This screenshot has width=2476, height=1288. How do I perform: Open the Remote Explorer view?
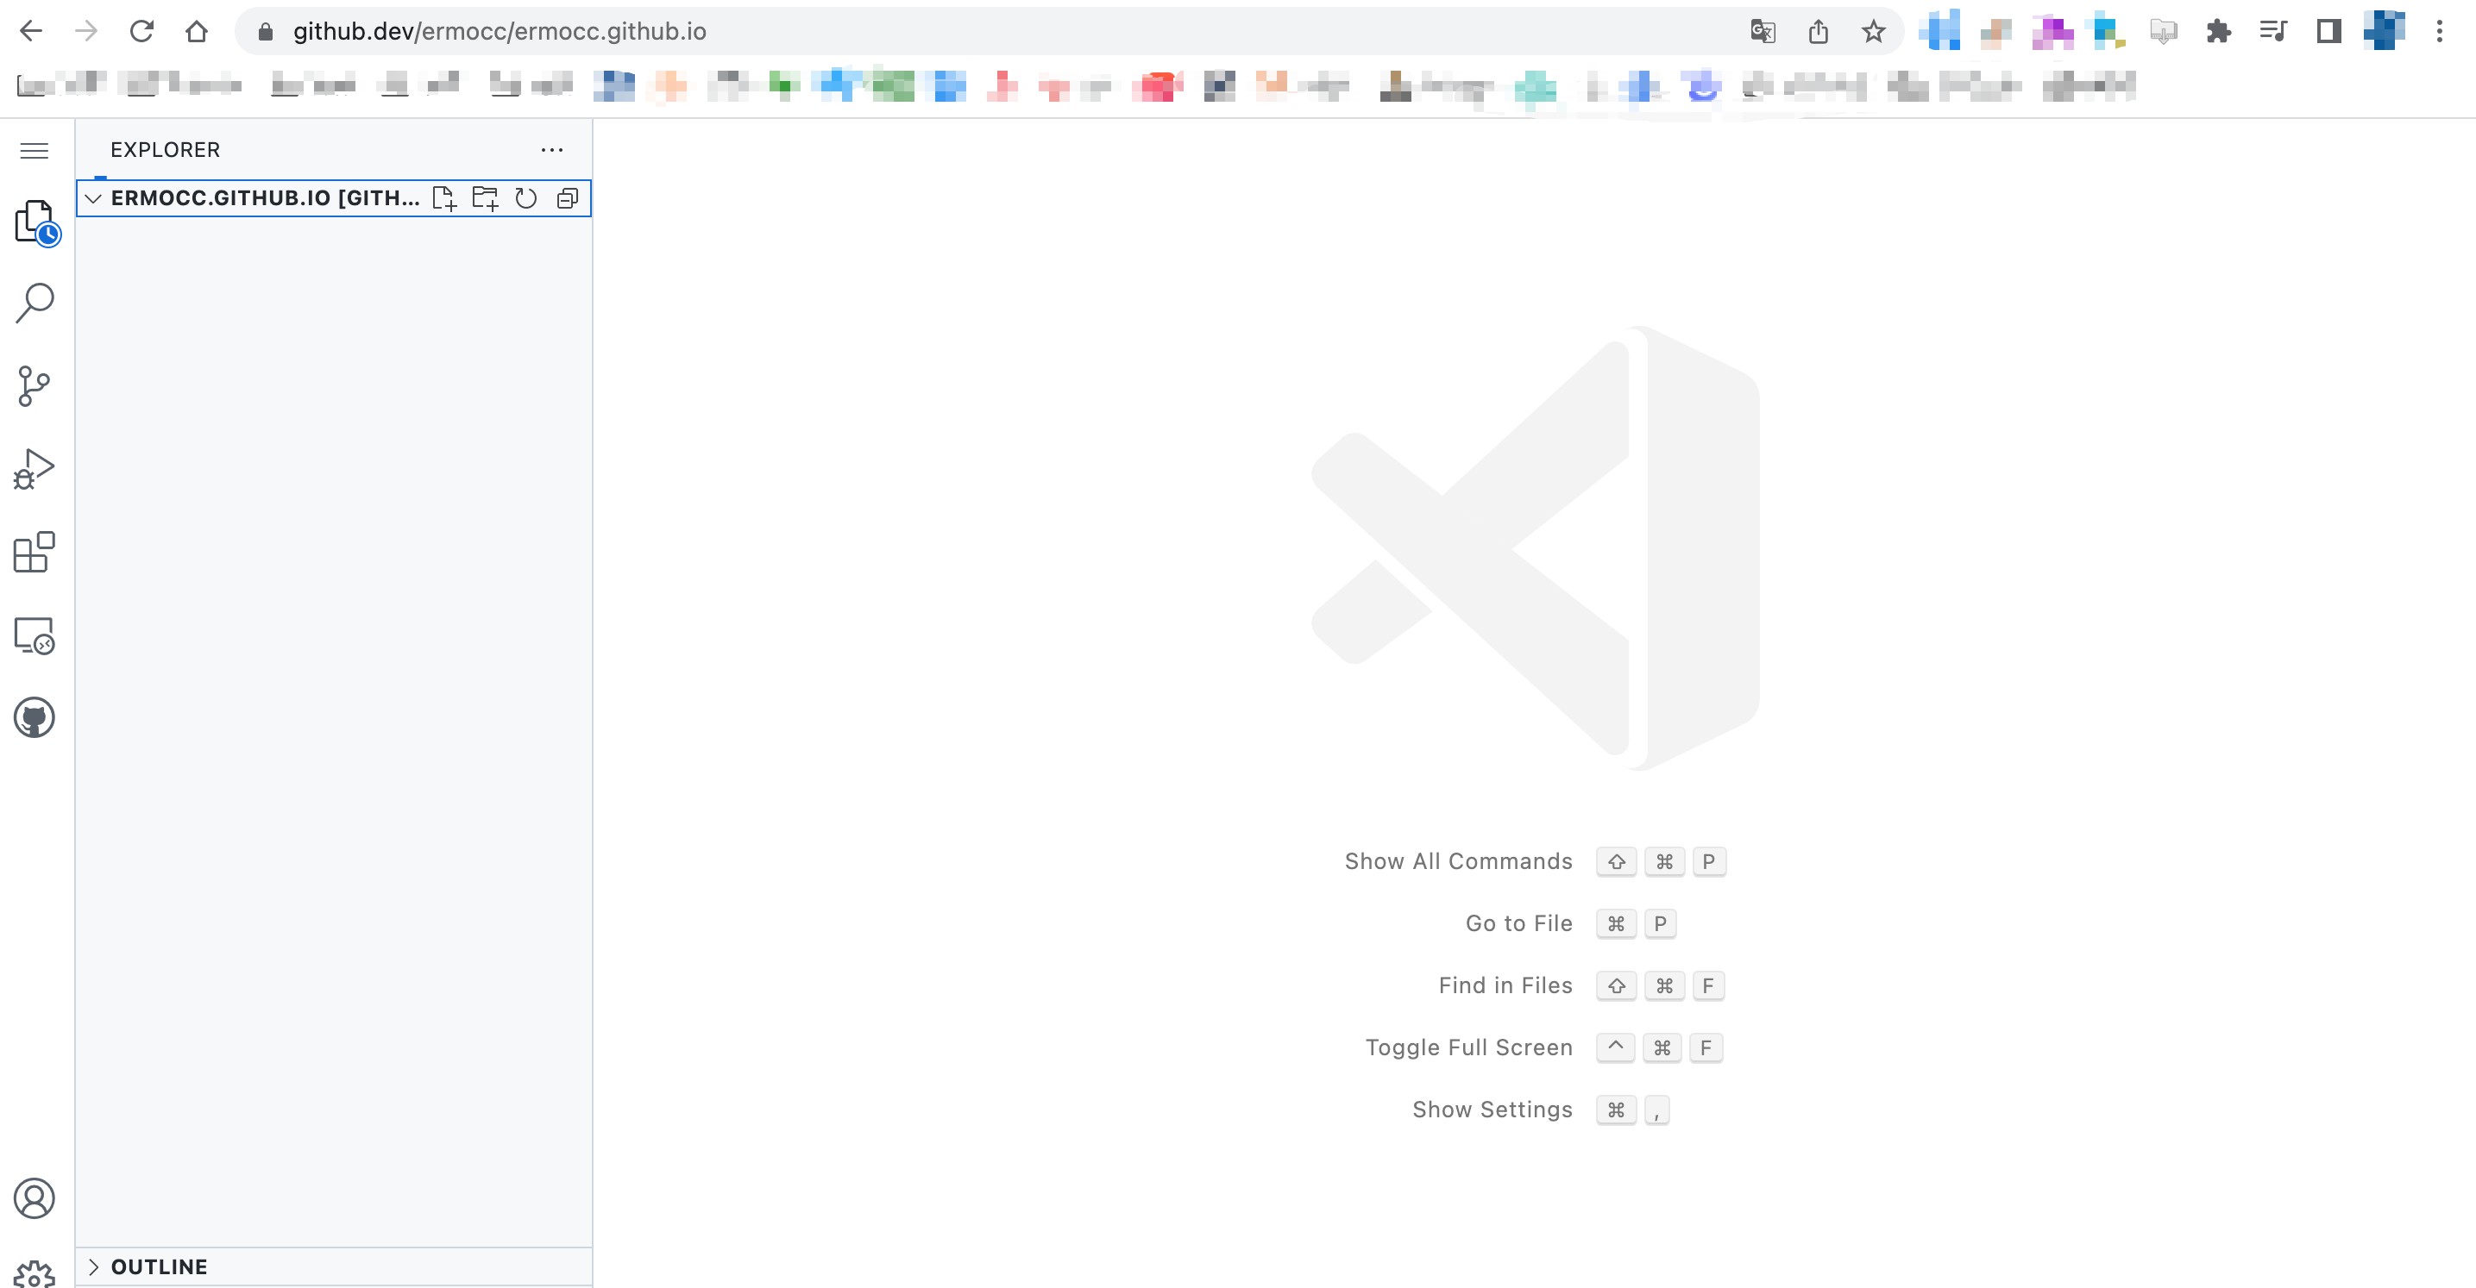click(35, 636)
